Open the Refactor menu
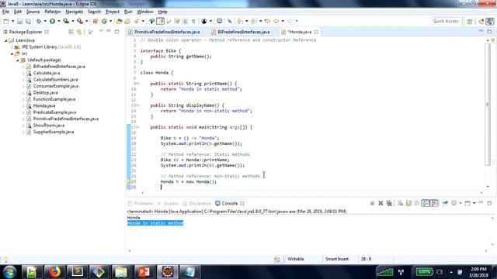Image resolution: width=497 pixels, height=279 pixels. tap(53, 12)
